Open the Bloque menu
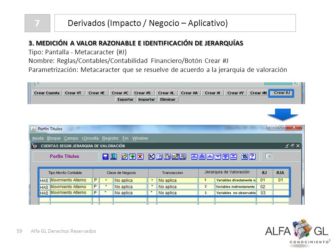Viewport: 333px width, 249px height. 54,138
